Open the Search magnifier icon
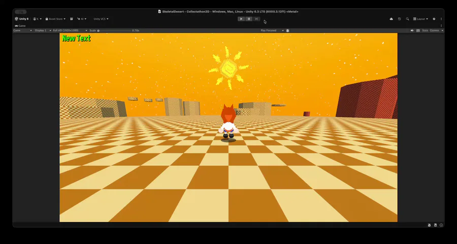The width and height of the screenshot is (457, 244). tap(407, 19)
